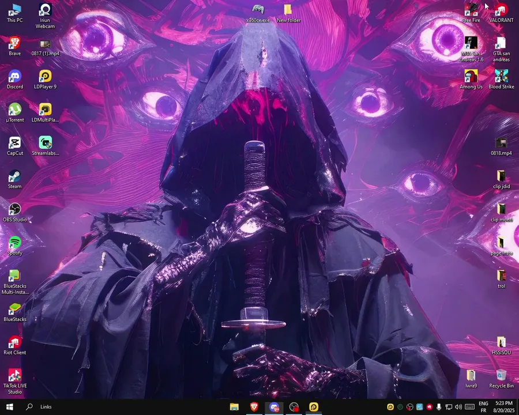
Task: Launch Iriun Webcam shortcut
Action: click(x=45, y=16)
